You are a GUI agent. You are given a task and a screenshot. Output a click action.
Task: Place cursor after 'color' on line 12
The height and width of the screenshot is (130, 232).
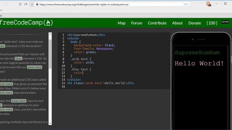tap(83, 73)
